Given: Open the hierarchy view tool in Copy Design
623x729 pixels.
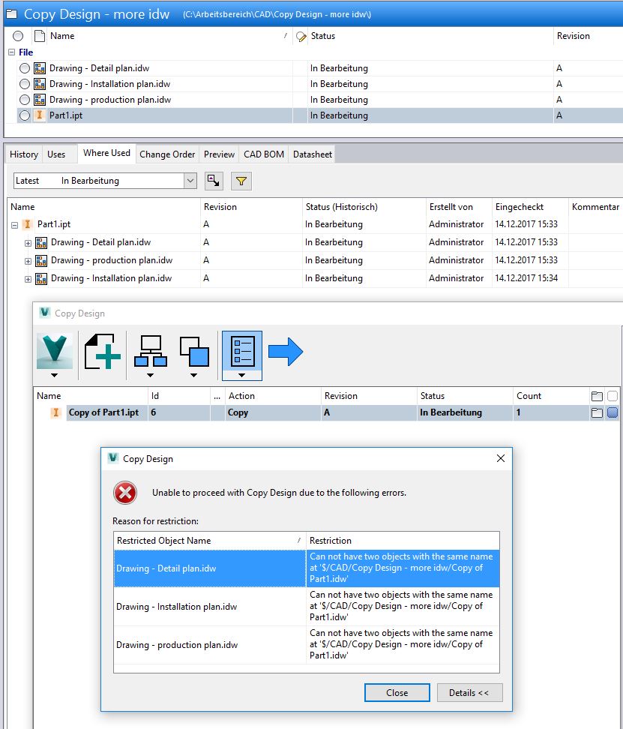Looking at the screenshot, I should click(150, 350).
